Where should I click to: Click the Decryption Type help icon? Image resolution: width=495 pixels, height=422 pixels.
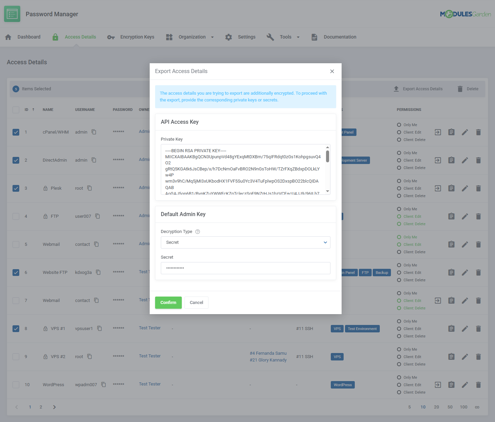click(198, 232)
